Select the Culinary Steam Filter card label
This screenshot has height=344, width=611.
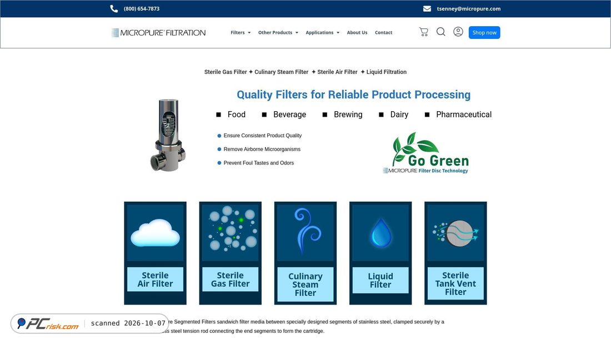[x=305, y=285]
